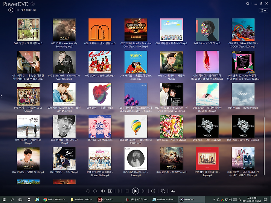Select Show Me The Money 5 cover
This screenshot has width=271, height=203.
[136, 30]
